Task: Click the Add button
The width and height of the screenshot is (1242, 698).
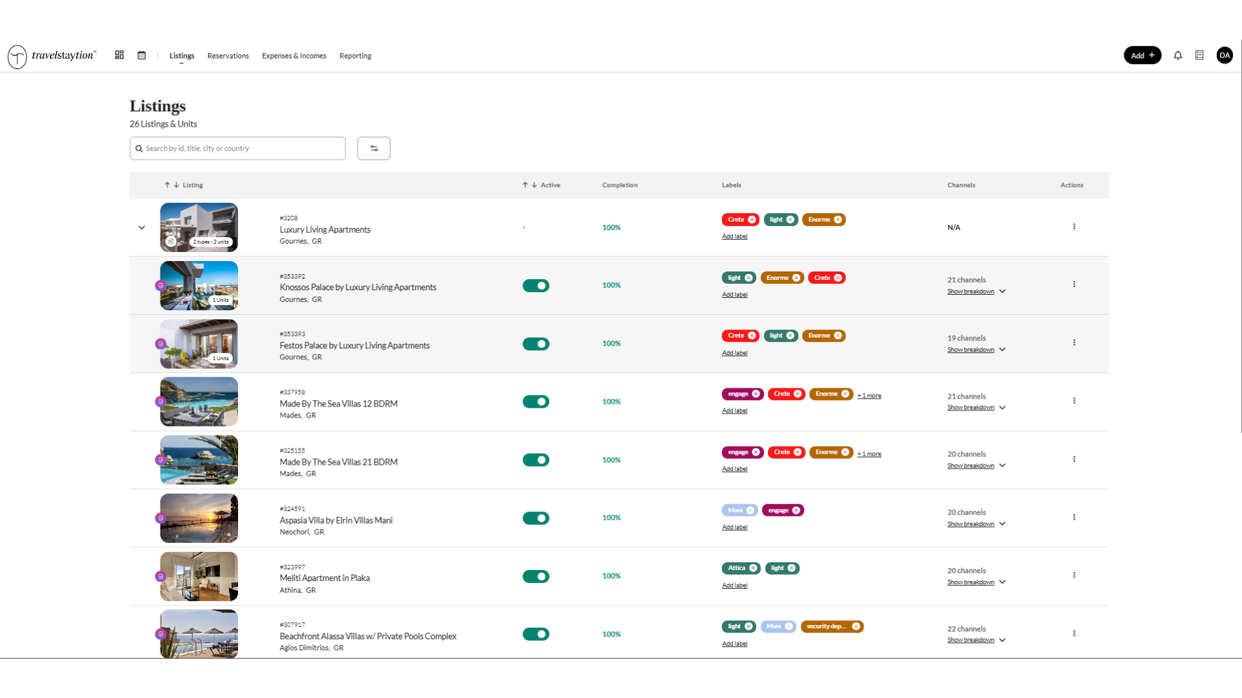Action: pyautogui.click(x=1142, y=56)
